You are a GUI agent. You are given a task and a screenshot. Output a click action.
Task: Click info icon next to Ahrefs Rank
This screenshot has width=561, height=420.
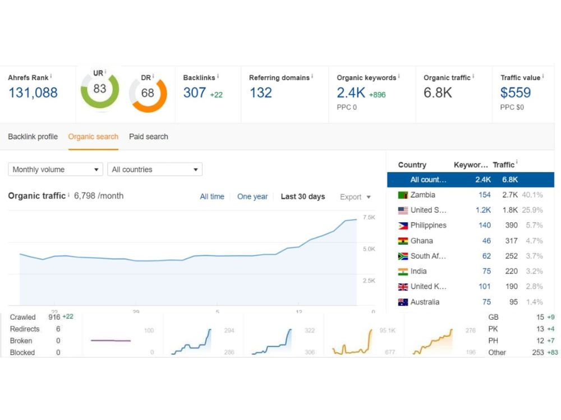point(51,76)
